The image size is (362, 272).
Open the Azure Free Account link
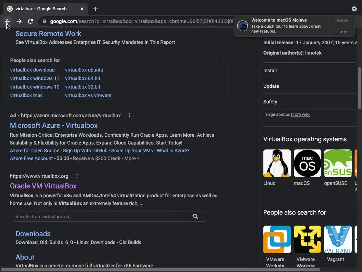[x=31, y=158]
